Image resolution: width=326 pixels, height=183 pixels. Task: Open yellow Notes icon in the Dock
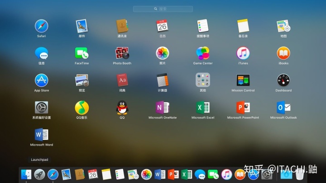(x=106, y=174)
